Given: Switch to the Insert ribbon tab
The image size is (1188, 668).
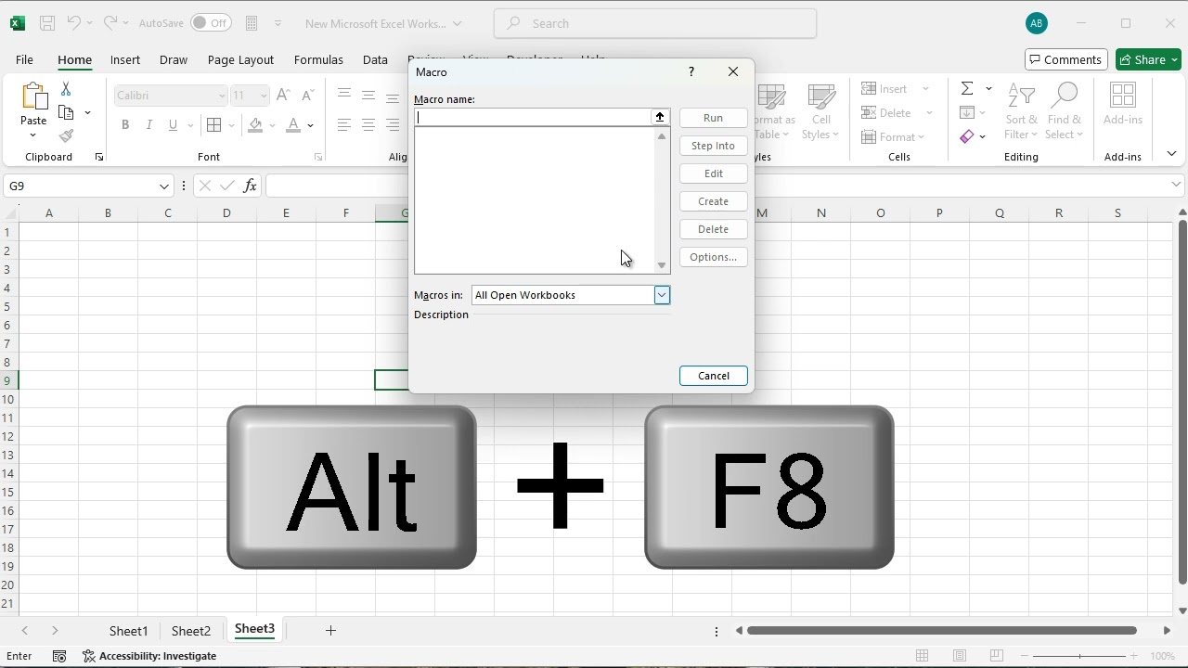Looking at the screenshot, I should (x=125, y=59).
